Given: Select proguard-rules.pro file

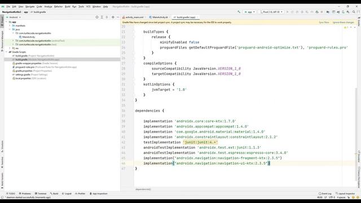Looking at the screenshot, I should (x=45, y=67).
